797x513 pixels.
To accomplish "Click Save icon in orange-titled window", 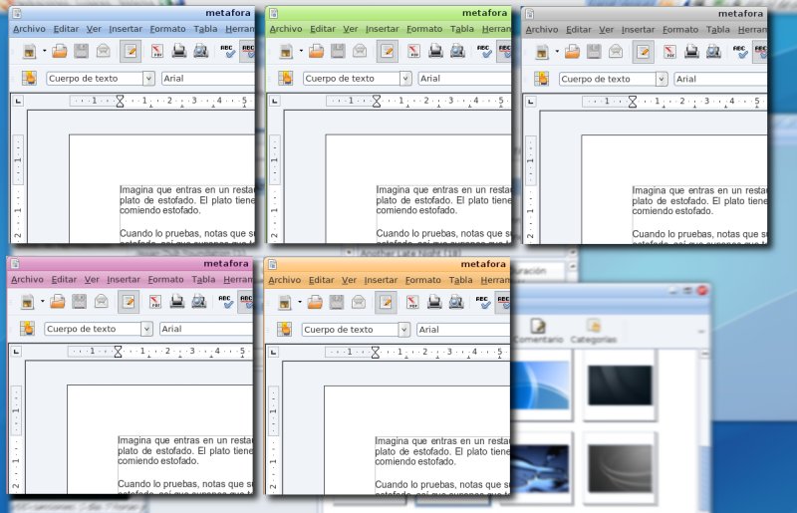I will (337, 302).
